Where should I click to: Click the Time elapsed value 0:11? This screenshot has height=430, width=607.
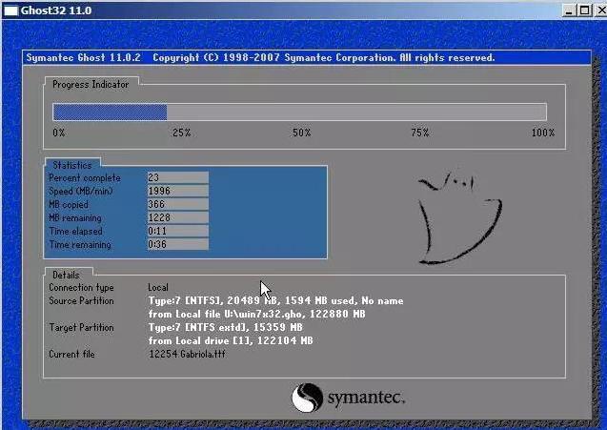177,231
